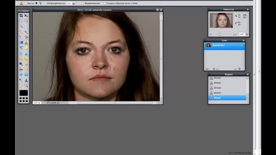Screen dimensions: 276x155
Task: Enable the Выравнивание (aligned) checkbox
Action: (83, 3)
